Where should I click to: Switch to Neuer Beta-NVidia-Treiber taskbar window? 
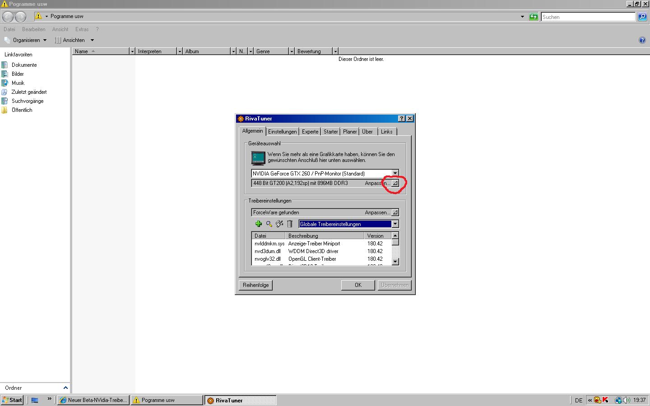click(x=93, y=400)
